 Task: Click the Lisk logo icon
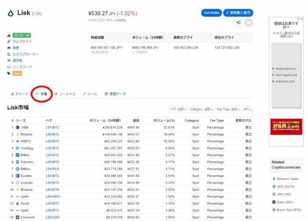[x=11, y=13]
